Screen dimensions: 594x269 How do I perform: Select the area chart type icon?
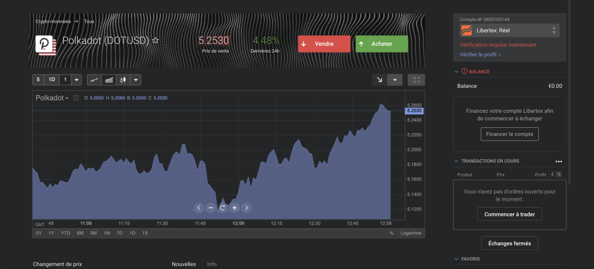pyautogui.click(x=108, y=80)
